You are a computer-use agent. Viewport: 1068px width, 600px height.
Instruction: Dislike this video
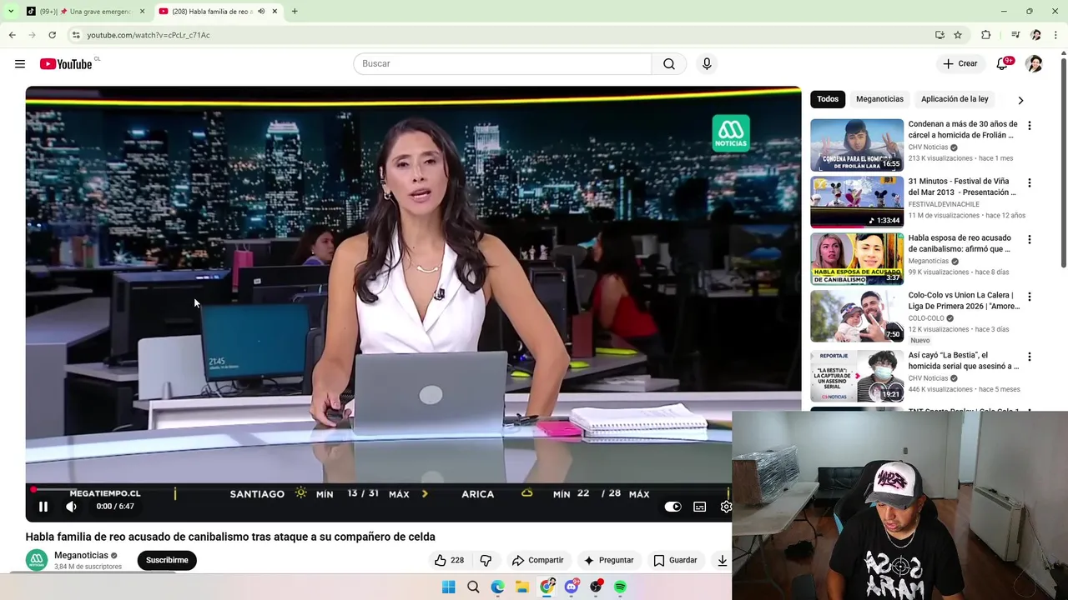486,560
